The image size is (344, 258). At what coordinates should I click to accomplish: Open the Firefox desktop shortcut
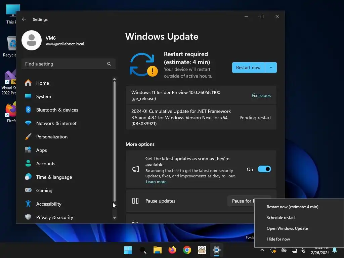10,113
